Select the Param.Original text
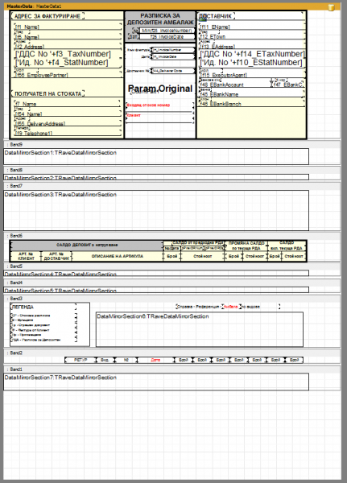347x483 pixels. (x=160, y=89)
